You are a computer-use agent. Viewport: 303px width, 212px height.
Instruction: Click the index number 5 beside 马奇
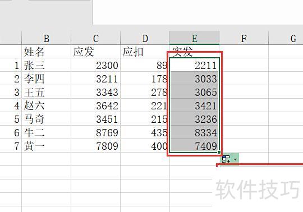[17, 119]
